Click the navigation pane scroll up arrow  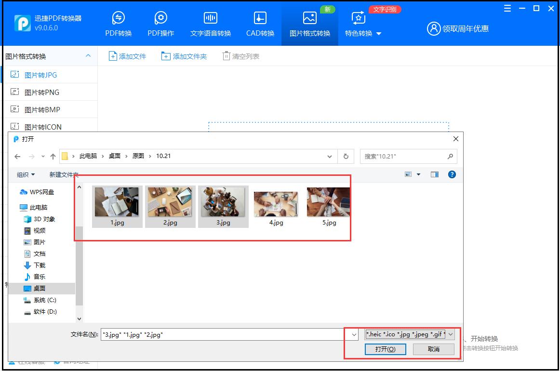tap(80, 187)
